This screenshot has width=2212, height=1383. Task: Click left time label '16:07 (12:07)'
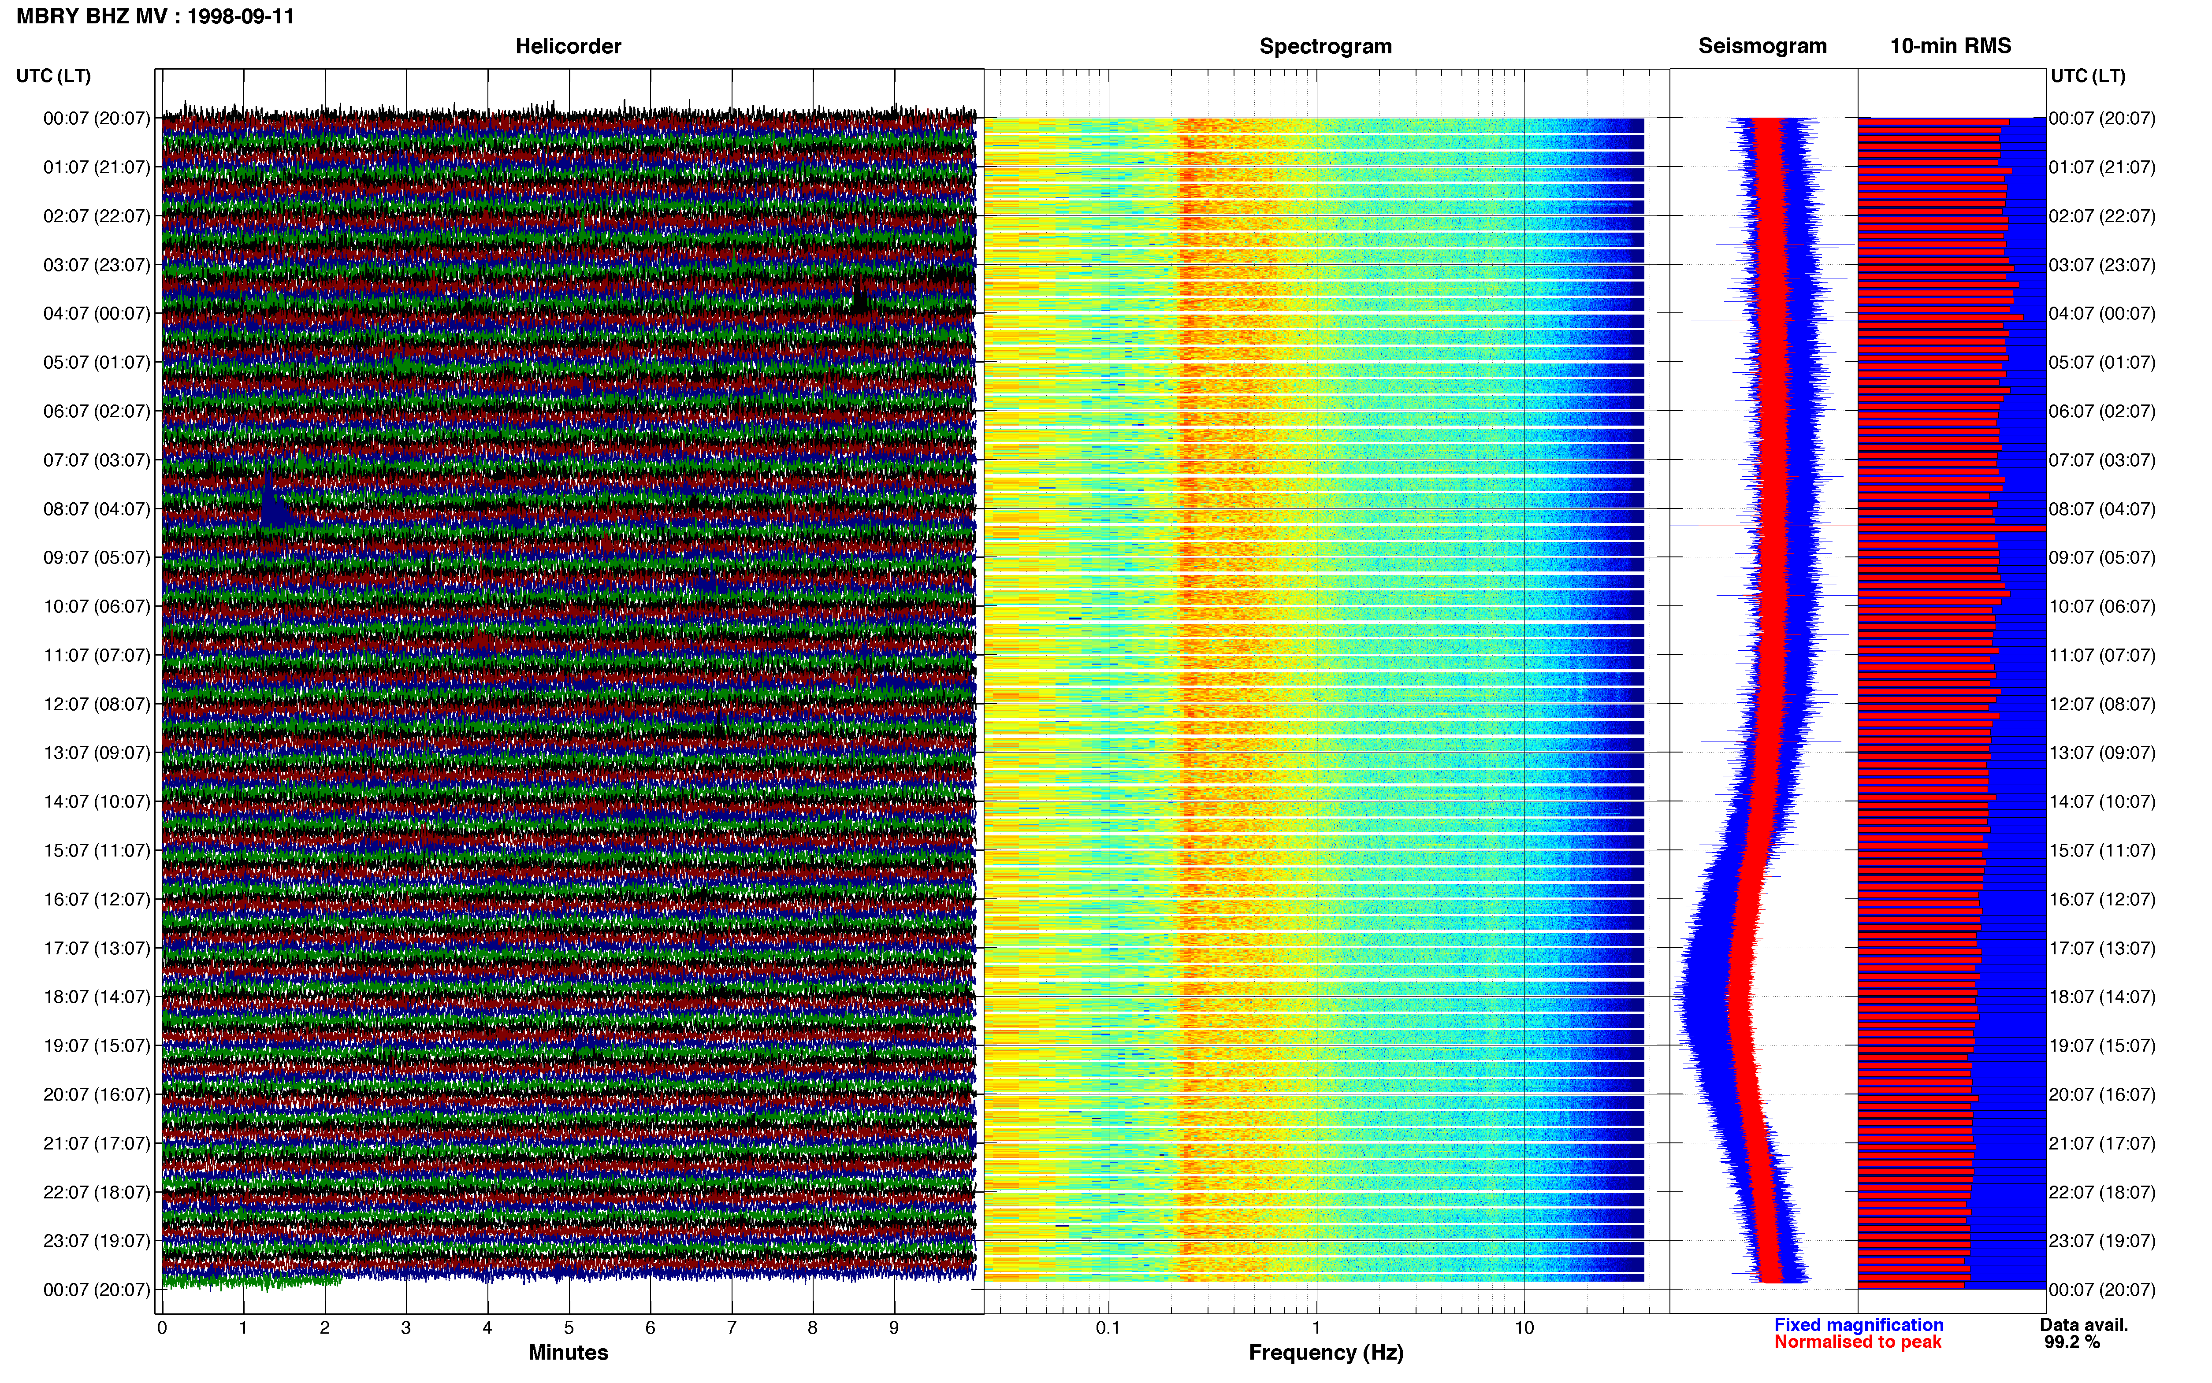97,899
